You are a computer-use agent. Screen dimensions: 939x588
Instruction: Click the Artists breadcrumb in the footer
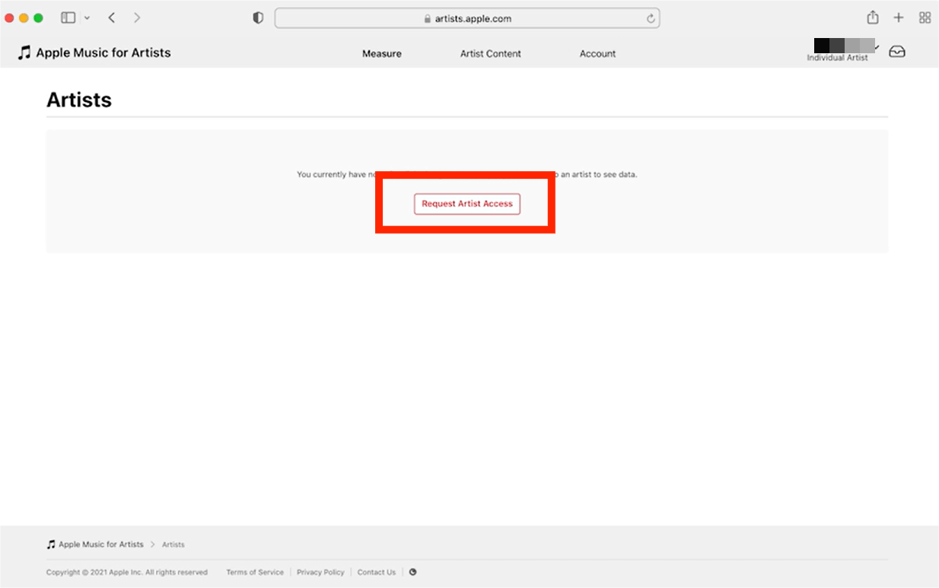tap(173, 545)
